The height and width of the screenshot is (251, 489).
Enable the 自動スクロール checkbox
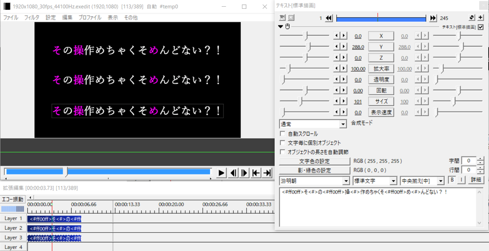[283, 134]
